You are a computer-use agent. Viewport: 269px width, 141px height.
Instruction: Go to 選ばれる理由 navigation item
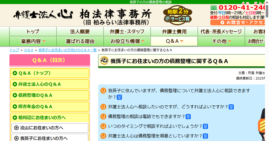[80, 41]
